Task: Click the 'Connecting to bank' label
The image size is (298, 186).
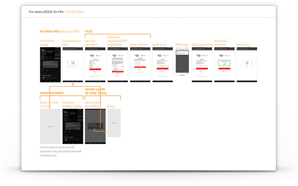Action: tap(71, 43)
